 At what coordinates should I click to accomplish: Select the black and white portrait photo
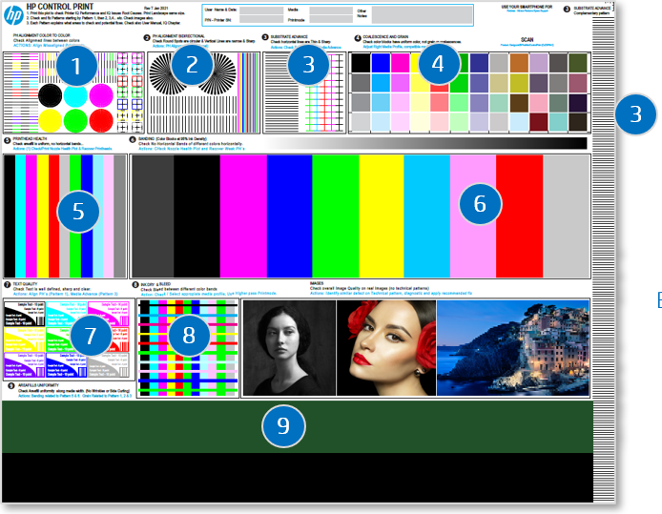pyautogui.click(x=289, y=347)
